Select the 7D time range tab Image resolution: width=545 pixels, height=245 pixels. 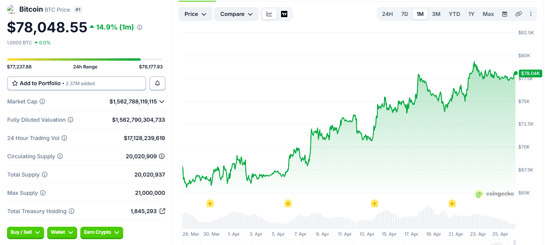click(405, 14)
